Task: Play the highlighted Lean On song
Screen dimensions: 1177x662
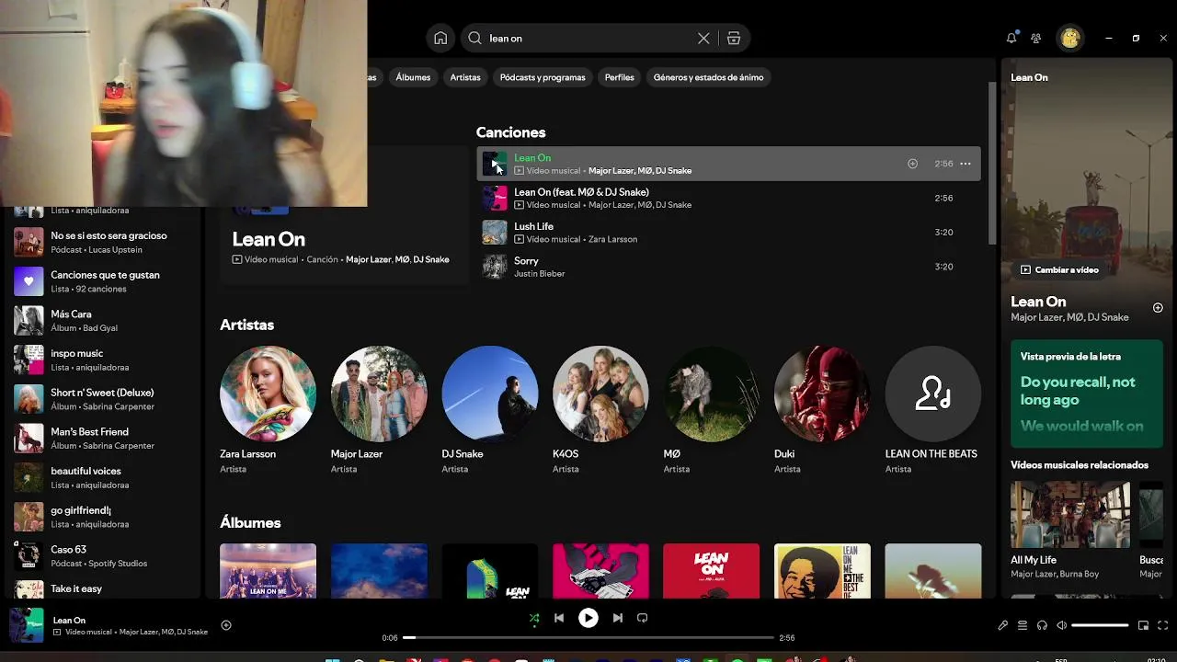Action: 495,164
